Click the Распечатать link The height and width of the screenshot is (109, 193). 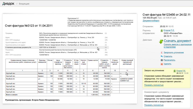coord(169,60)
